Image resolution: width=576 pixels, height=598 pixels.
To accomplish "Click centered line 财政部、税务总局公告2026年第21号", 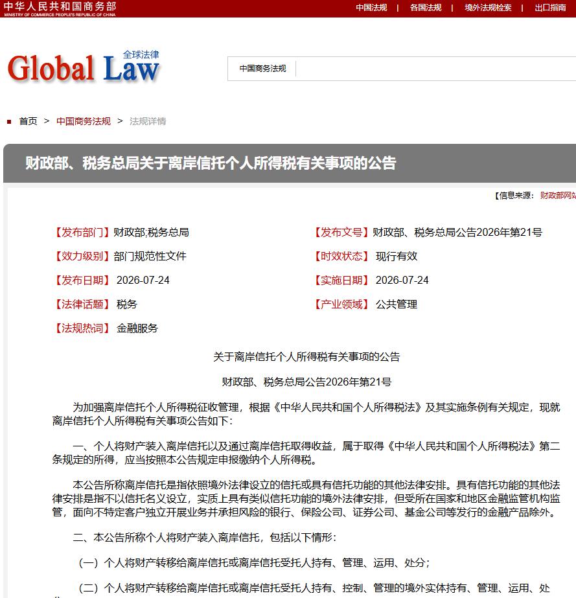I will coord(306,382).
